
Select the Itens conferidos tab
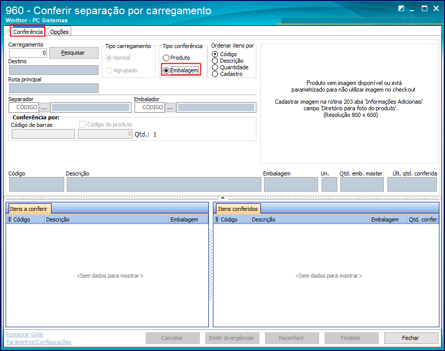click(238, 209)
